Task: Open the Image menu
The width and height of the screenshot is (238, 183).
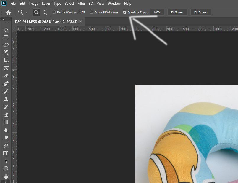Action: click(x=33, y=3)
